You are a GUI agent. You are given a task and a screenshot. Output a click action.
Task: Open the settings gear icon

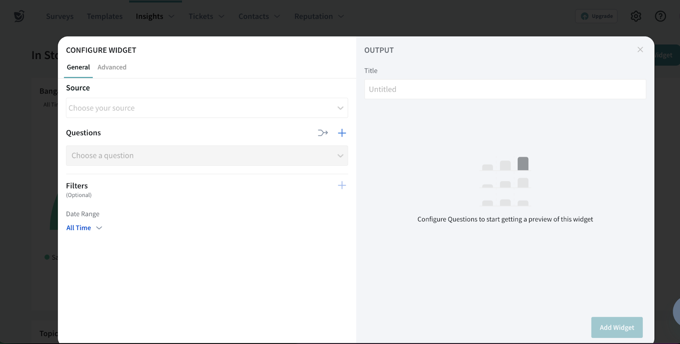click(x=636, y=16)
